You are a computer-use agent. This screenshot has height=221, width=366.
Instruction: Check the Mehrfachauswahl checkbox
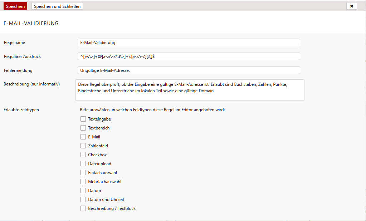[x=83, y=182]
